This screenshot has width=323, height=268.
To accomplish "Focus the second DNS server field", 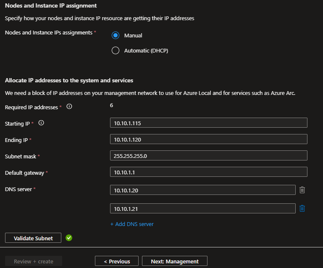I will pyautogui.click(x=202, y=208).
